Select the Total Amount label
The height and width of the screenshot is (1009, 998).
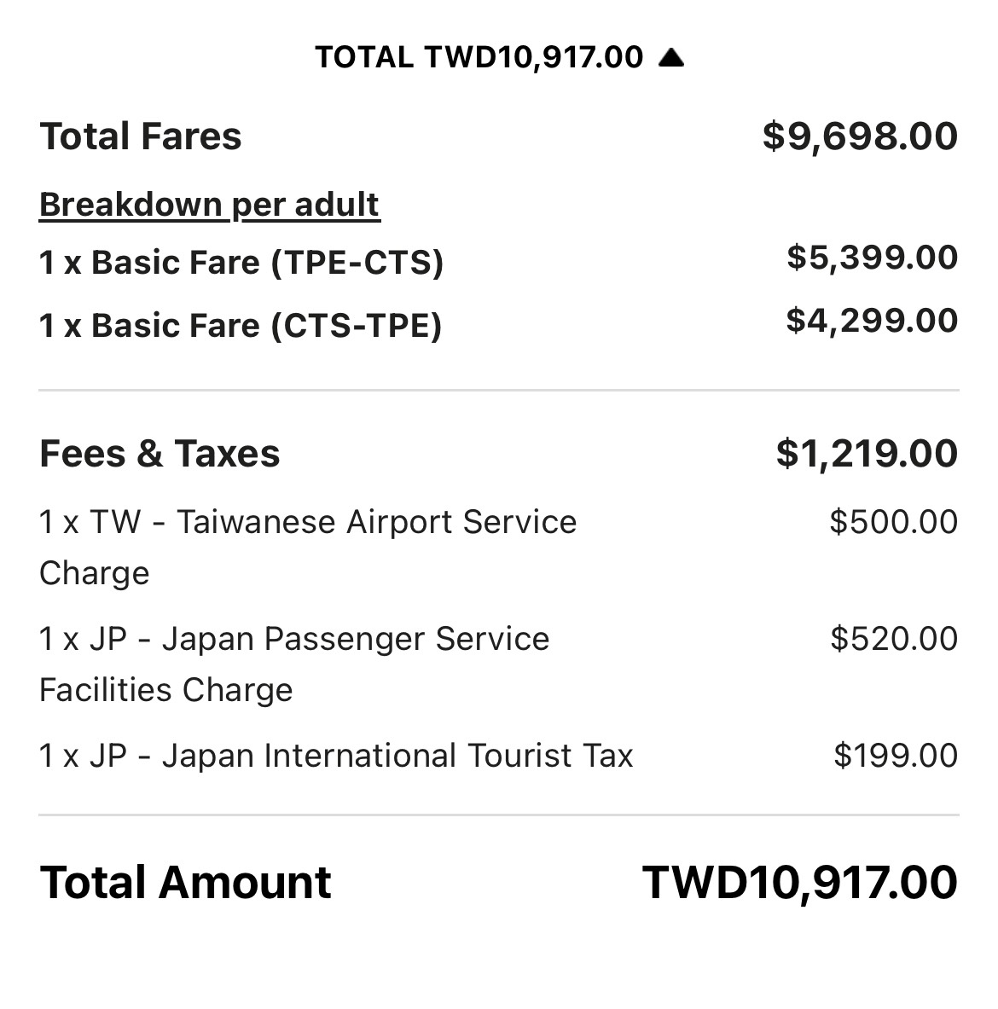point(185,882)
